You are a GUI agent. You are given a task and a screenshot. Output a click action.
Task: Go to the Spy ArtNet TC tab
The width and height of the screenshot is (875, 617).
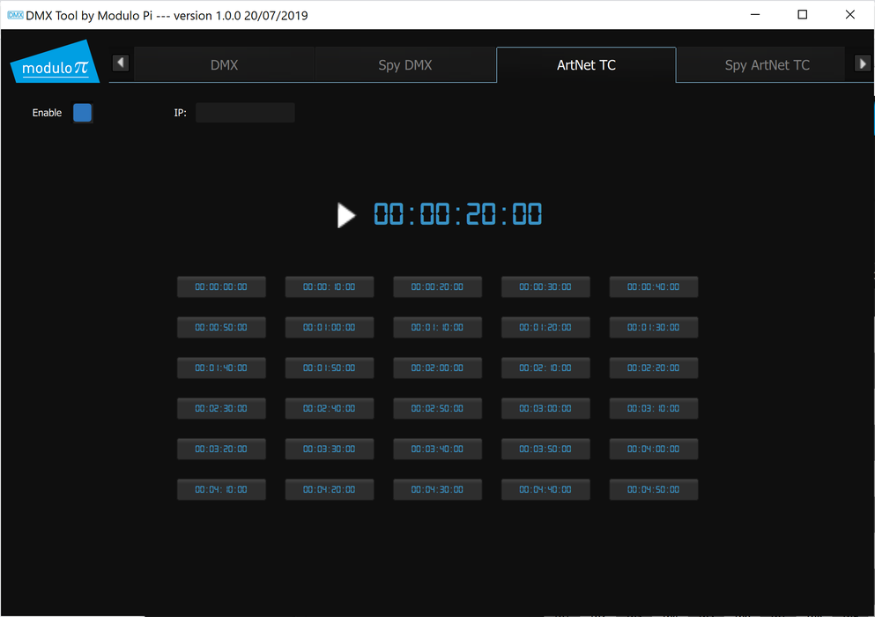point(767,64)
